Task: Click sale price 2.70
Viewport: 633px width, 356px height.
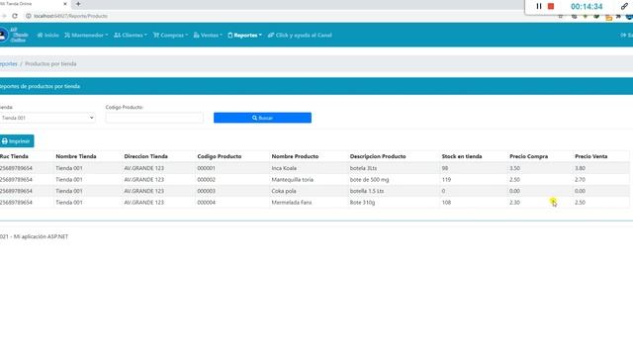Action: click(581, 180)
